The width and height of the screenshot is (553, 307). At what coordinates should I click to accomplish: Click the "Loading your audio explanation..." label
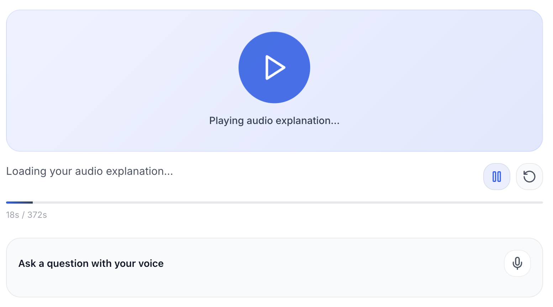(x=90, y=171)
